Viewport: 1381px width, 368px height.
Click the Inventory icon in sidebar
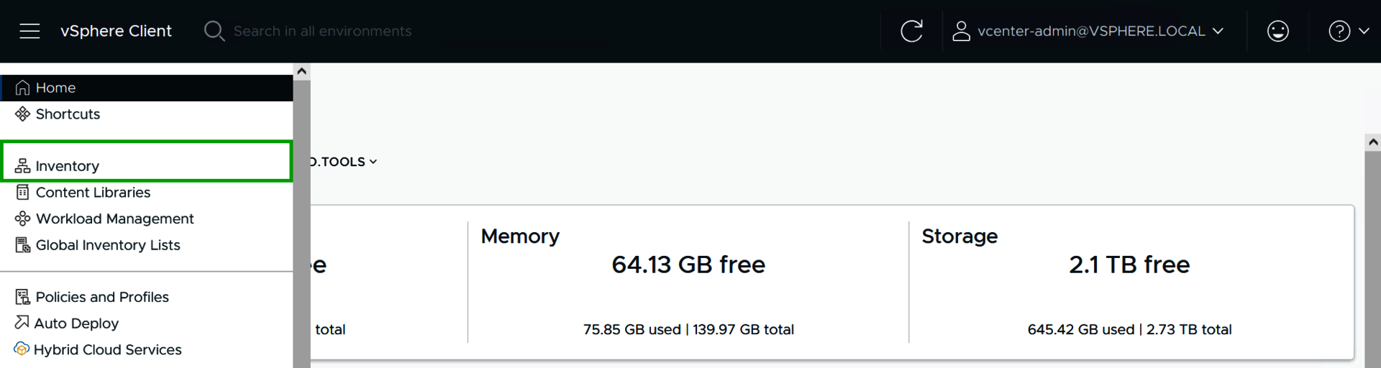click(23, 166)
